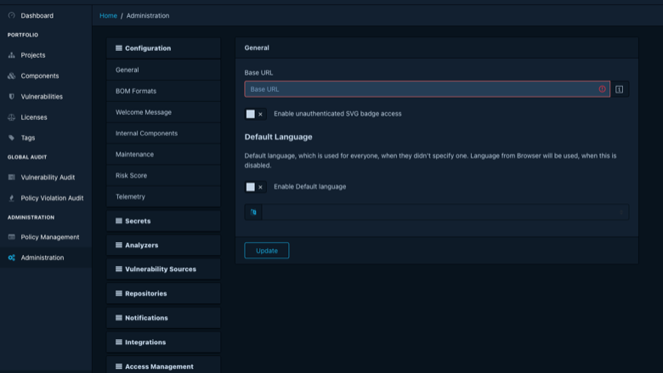
Task: Click the Default Language heading
Action: pyautogui.click(x=278, y=137)
